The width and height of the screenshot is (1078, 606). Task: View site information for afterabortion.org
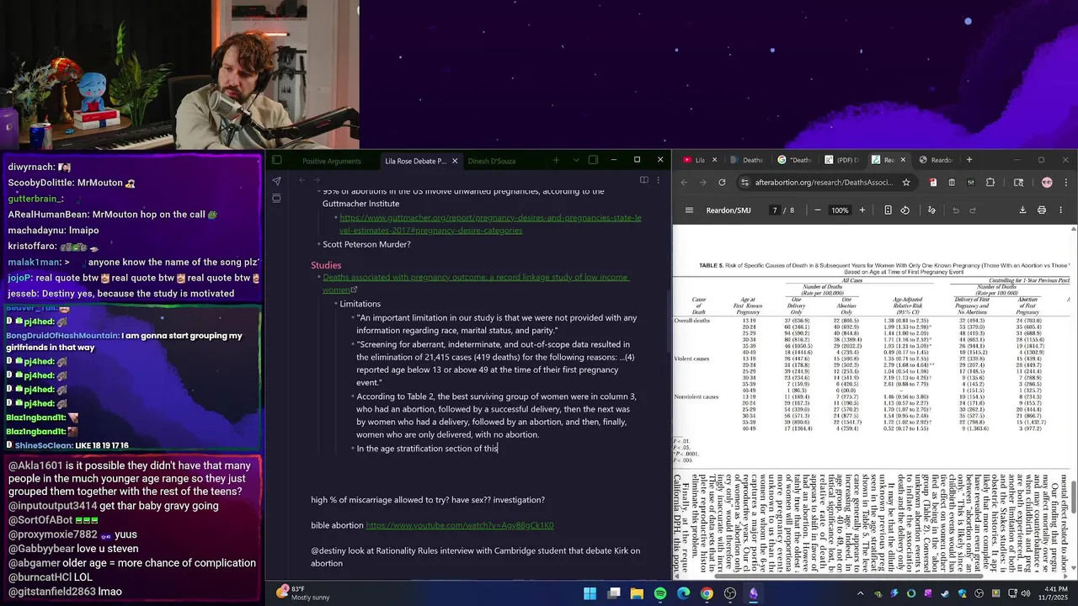(x=744, y=183)
